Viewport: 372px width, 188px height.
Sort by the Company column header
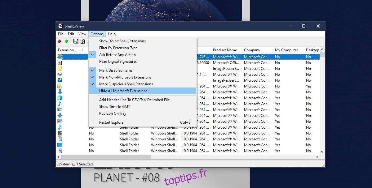tap(257, 50)
